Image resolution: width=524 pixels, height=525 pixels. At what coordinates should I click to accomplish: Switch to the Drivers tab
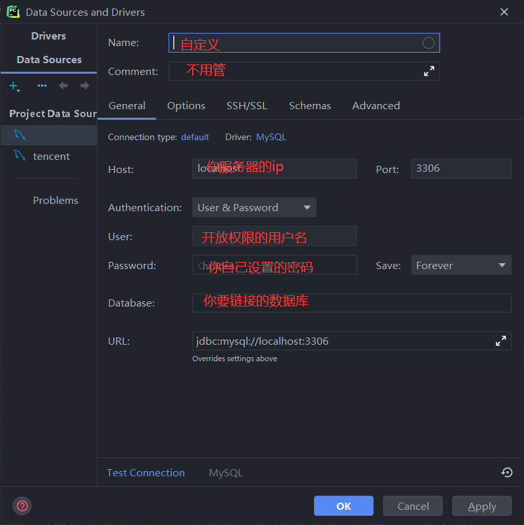click(x=49, y=36)
